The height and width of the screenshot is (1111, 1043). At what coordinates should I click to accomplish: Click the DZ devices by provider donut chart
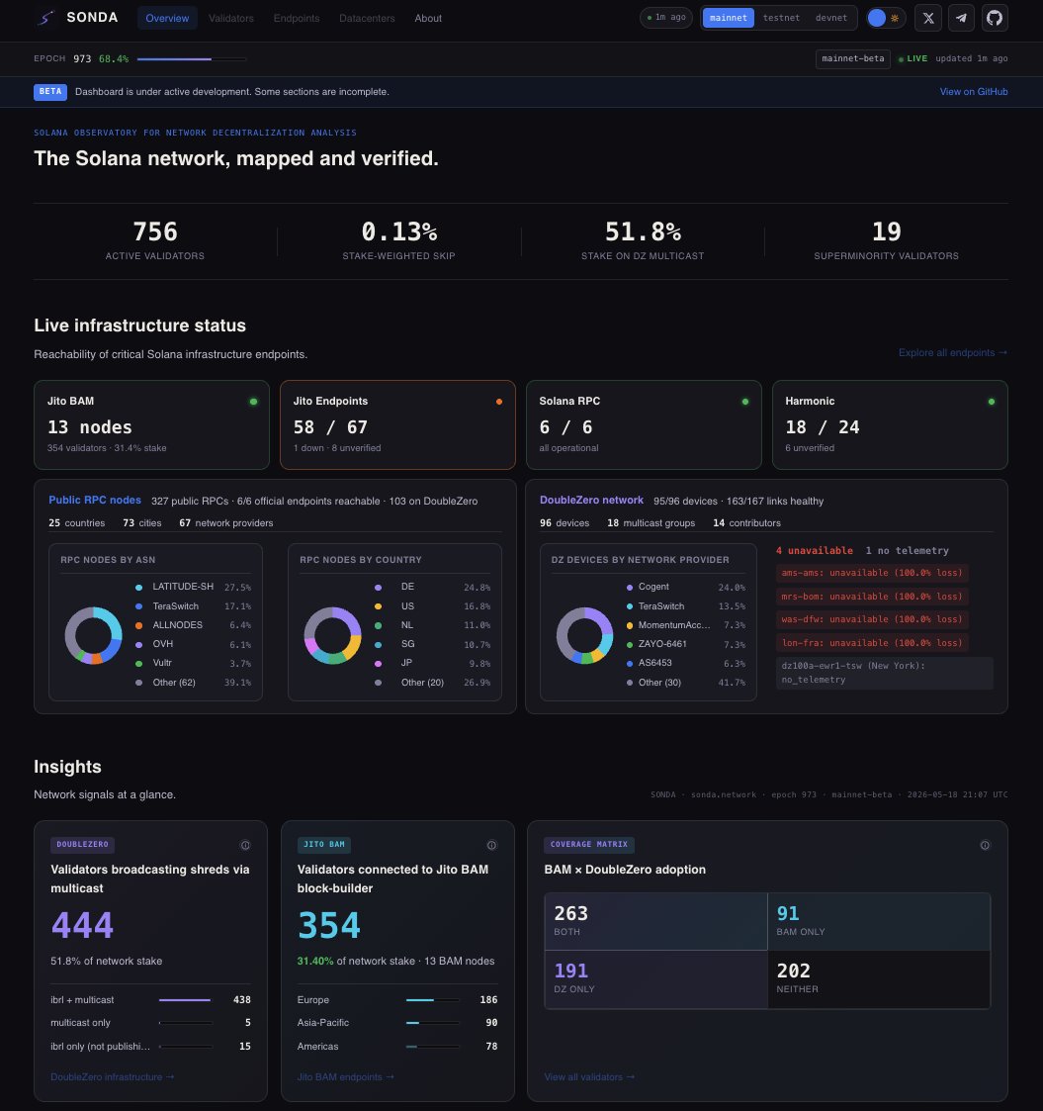585,635
